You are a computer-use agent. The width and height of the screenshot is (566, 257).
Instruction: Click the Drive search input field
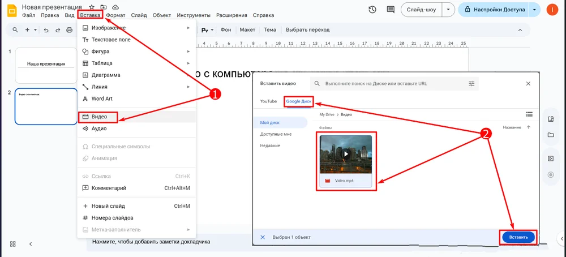point(391,84)
